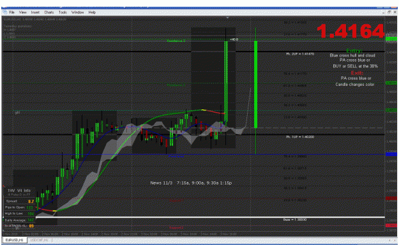Image resolution: width=399 pixels, height=245 pixels.
Task: Open the Window menu
Action: tap(77, 12)
